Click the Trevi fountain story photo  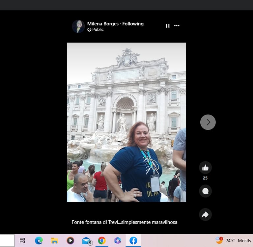[126, 122]
